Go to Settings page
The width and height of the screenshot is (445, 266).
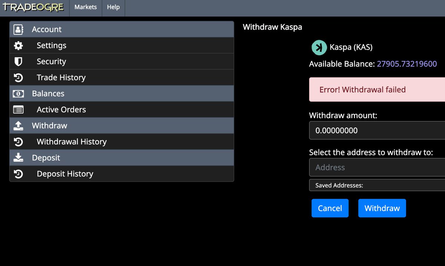[122, 46]
